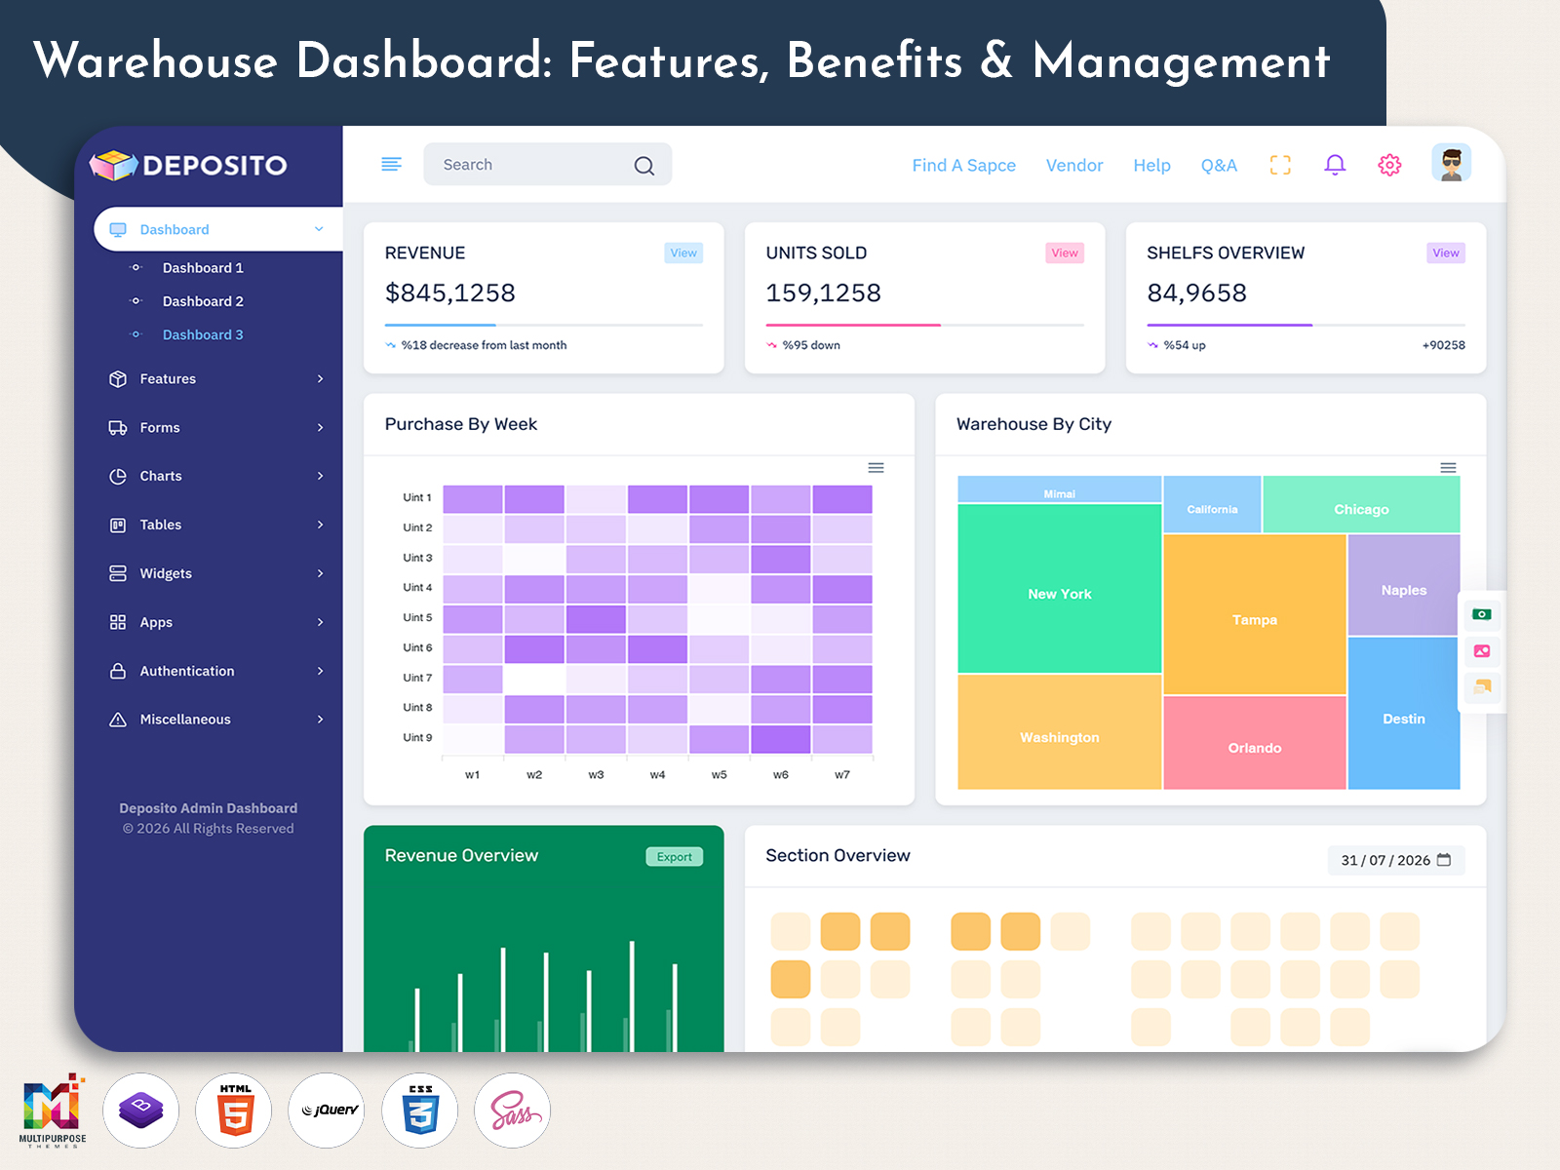
Task: Open the Purchase By Week chart menu icon
Action: point(876,468)
